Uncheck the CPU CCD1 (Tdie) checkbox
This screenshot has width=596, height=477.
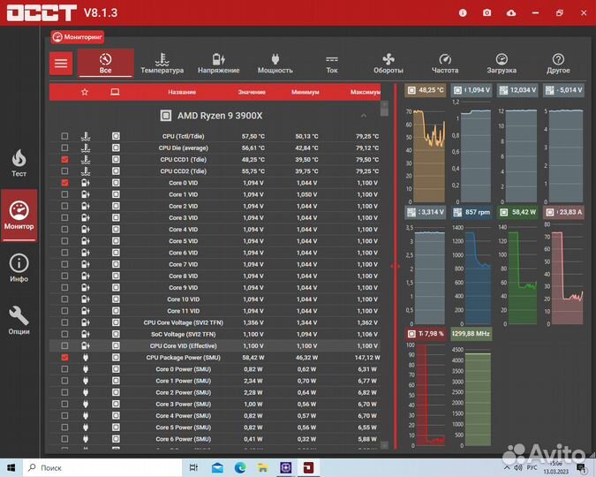(64, 159)
